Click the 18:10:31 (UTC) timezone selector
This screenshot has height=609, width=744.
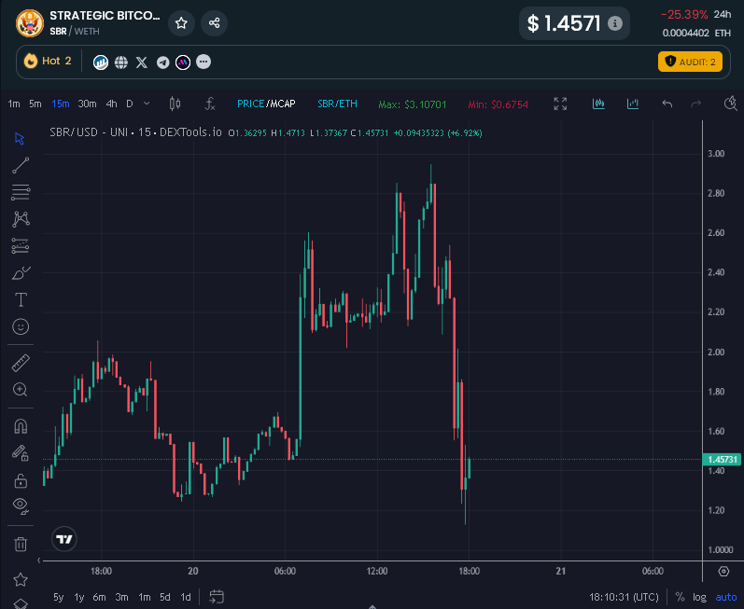click(x=624, y=597)
